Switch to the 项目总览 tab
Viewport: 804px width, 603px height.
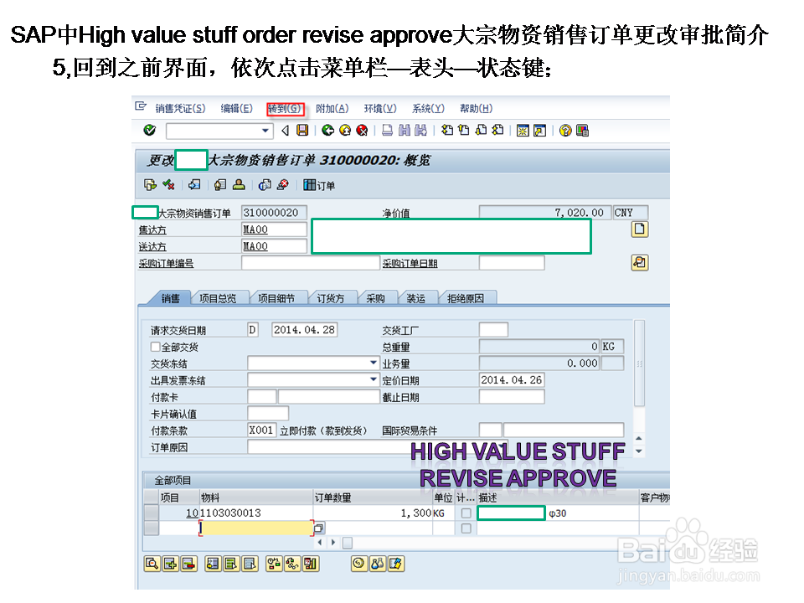pos(218,298)
